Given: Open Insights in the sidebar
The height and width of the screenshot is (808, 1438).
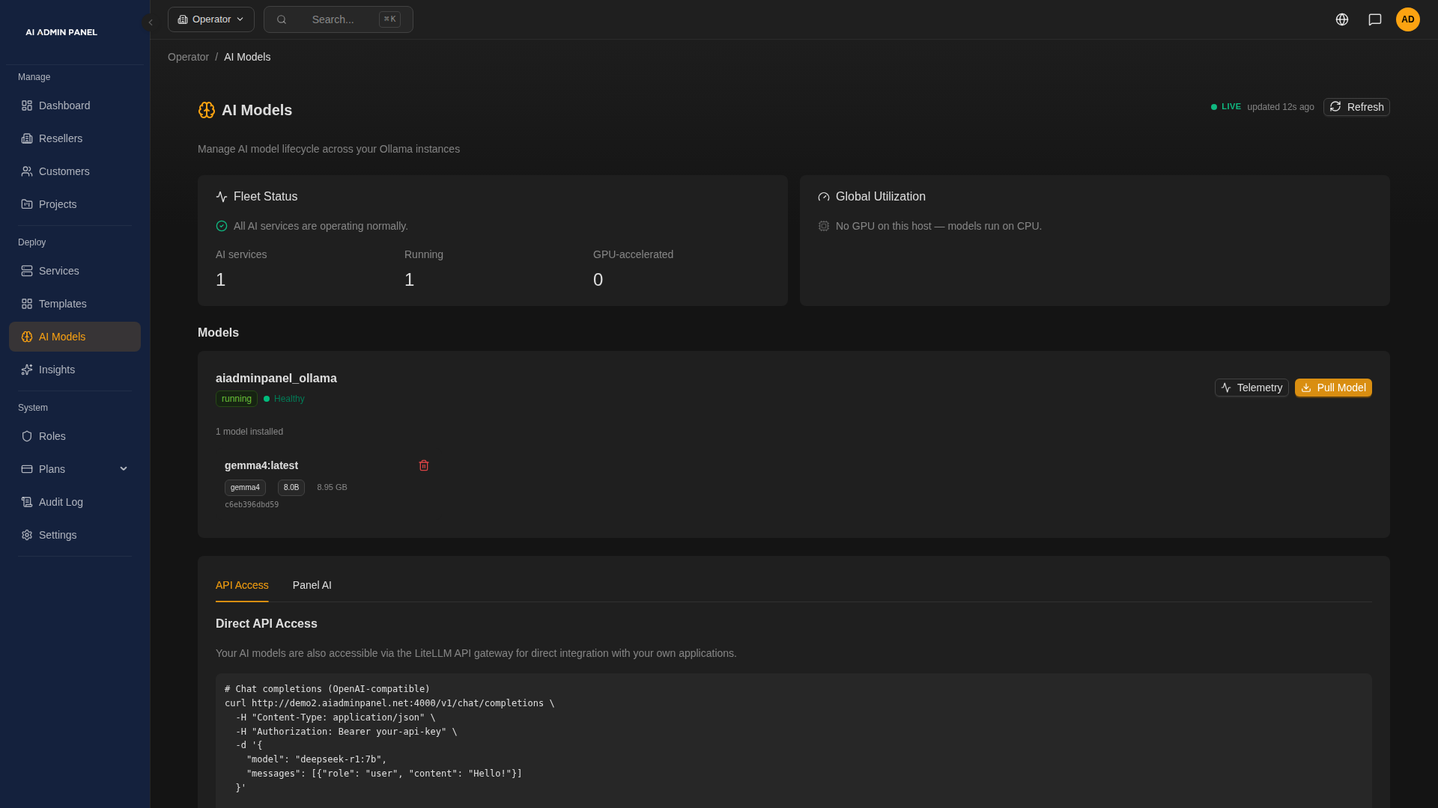Looking at the screenshot, I should click(75, 370).
